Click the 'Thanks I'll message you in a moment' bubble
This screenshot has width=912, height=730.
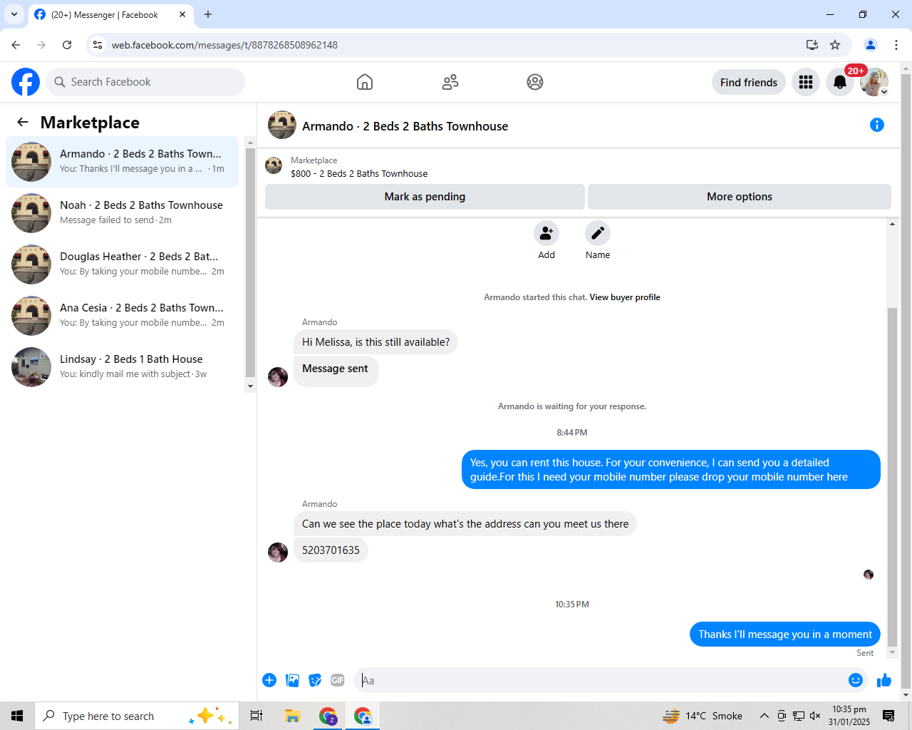tap(785, 634)
